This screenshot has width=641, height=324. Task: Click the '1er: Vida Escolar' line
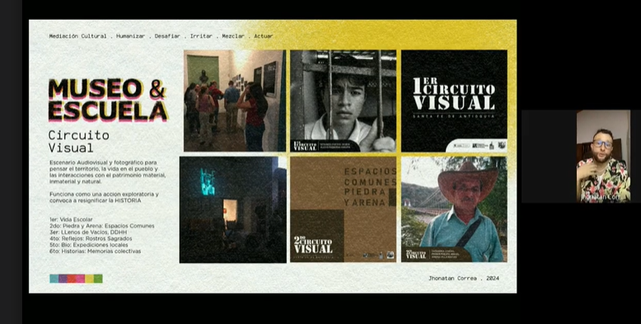point(71,219)
